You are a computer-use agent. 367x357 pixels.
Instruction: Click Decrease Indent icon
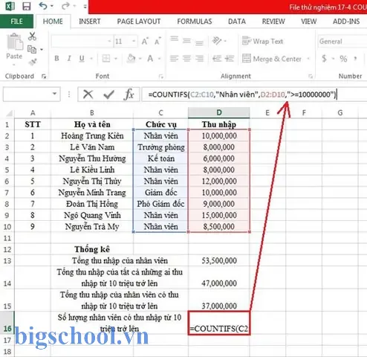pyautogui.click(x=217, y=59)
